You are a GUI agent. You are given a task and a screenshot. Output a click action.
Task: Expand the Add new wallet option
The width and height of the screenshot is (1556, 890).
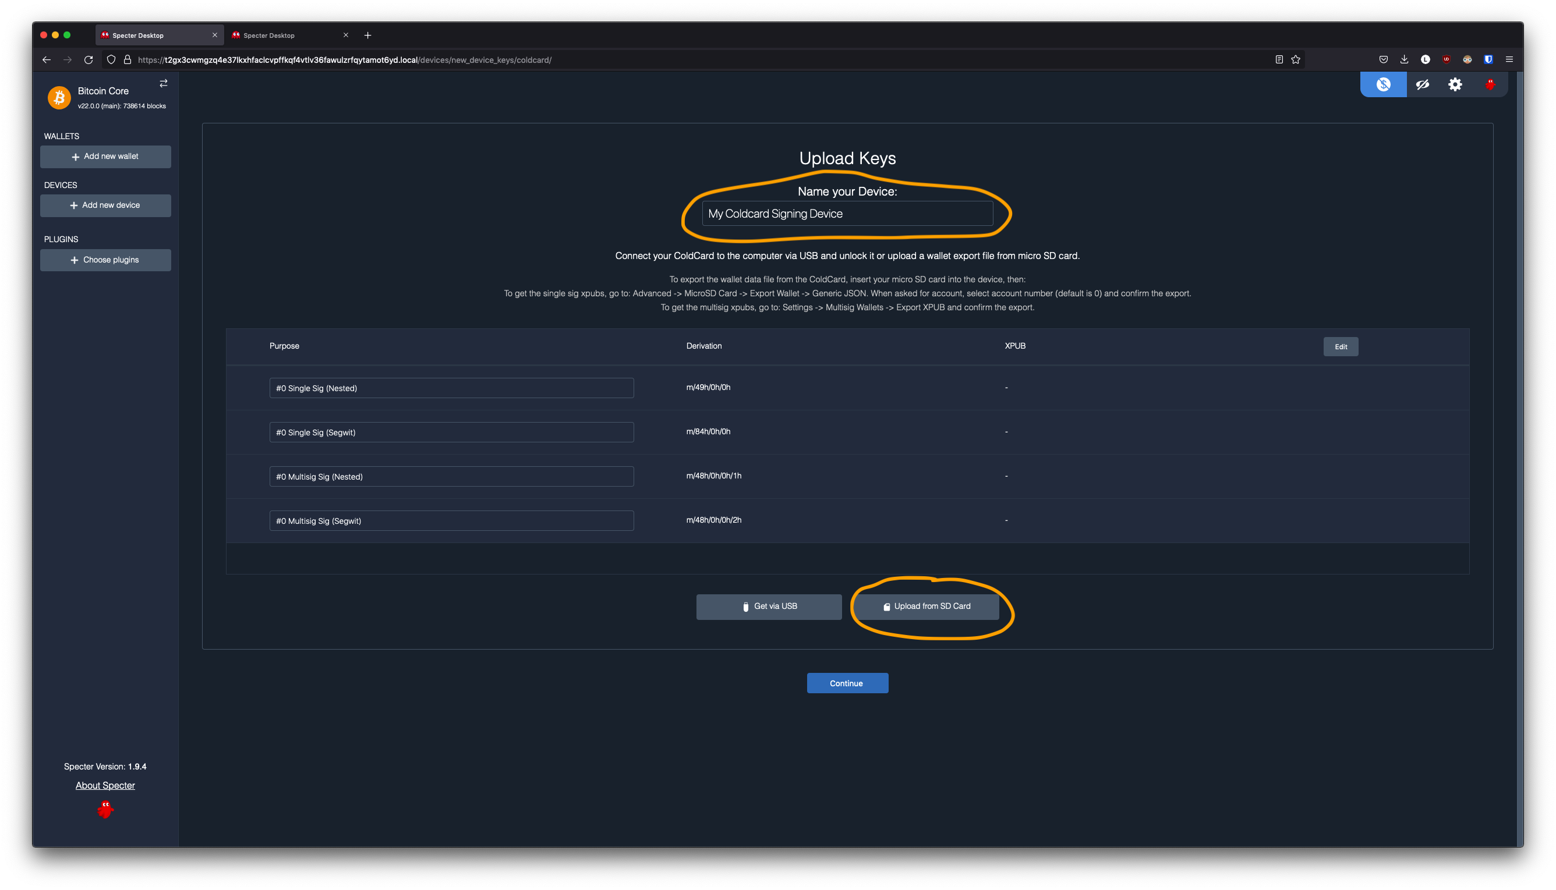(105, 157)
